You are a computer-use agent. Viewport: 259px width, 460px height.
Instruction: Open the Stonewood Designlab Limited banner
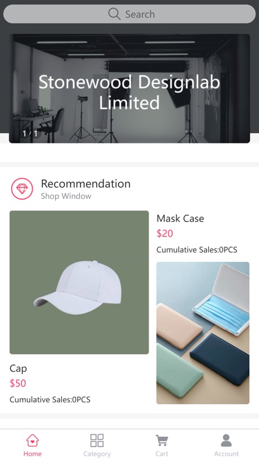coord(129,88)
